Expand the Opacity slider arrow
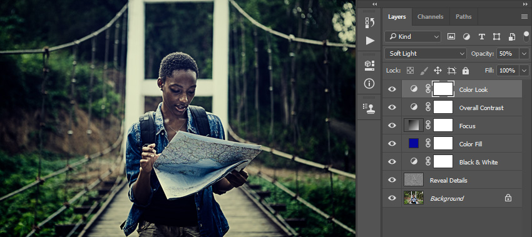This screenshot has width=532, height=237. click(x=524, y=54)
